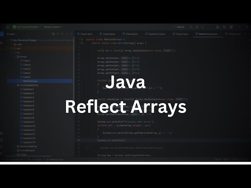Click the horizontal scrollbar of Project panel
This screenshot has width=251, height=188.
point(28,156)
